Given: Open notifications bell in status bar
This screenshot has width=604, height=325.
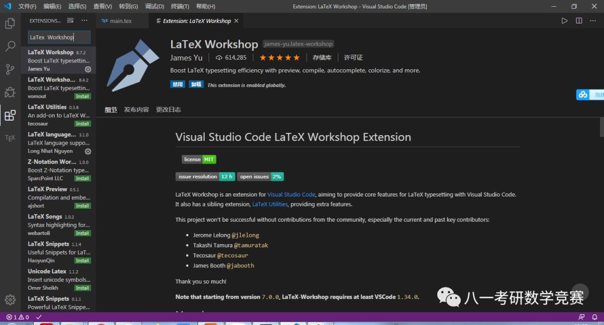Looking at the screenshot, I should (594, 317).
